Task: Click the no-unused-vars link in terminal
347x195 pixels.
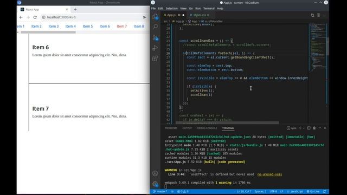Action: [x=269, y=174]
